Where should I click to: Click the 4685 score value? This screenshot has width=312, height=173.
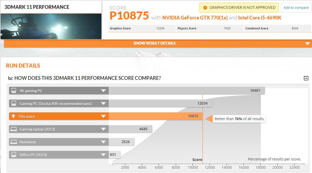(x=143, y=129)
